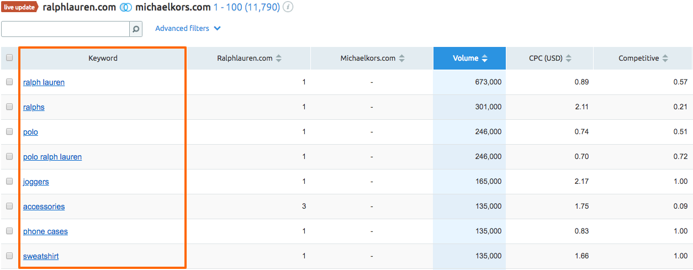693x270 pixels.
Task: Sort by Volume column arrows
Action: pyautogui.click(x=485, y=59)
